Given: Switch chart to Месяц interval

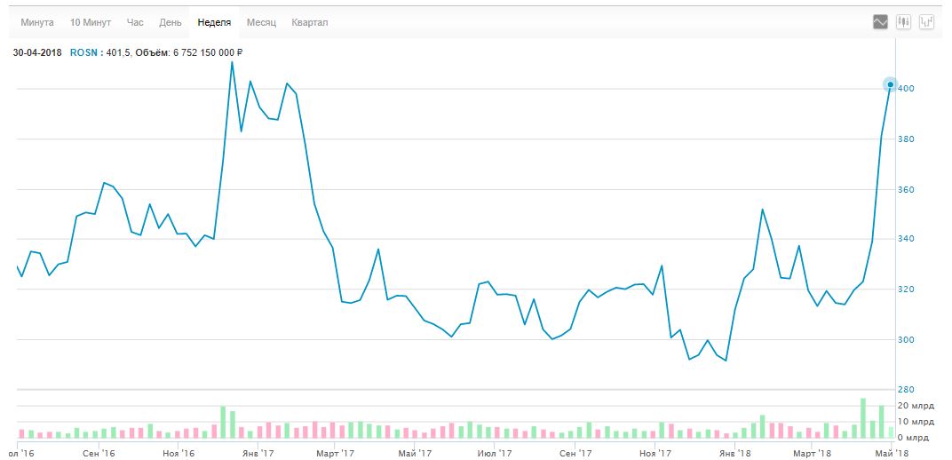Looking at the screenshot, I should coord(261,22).
